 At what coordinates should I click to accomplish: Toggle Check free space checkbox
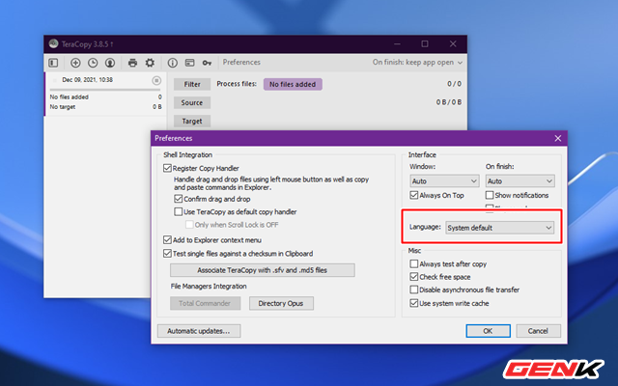(x=414, y=277)
